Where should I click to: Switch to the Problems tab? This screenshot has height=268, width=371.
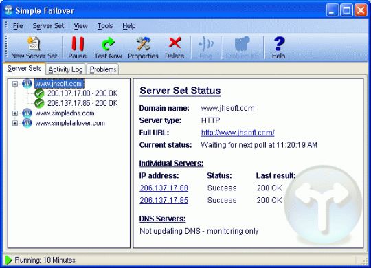103,69
